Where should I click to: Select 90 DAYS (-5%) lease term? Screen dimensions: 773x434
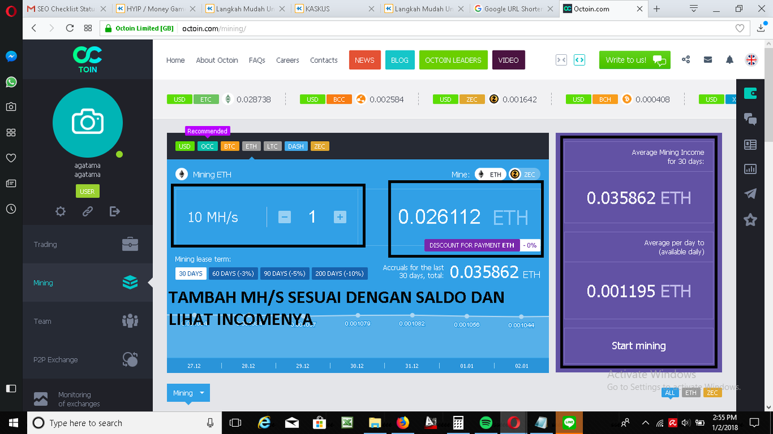pyautogui.click(x=284, y=273)
